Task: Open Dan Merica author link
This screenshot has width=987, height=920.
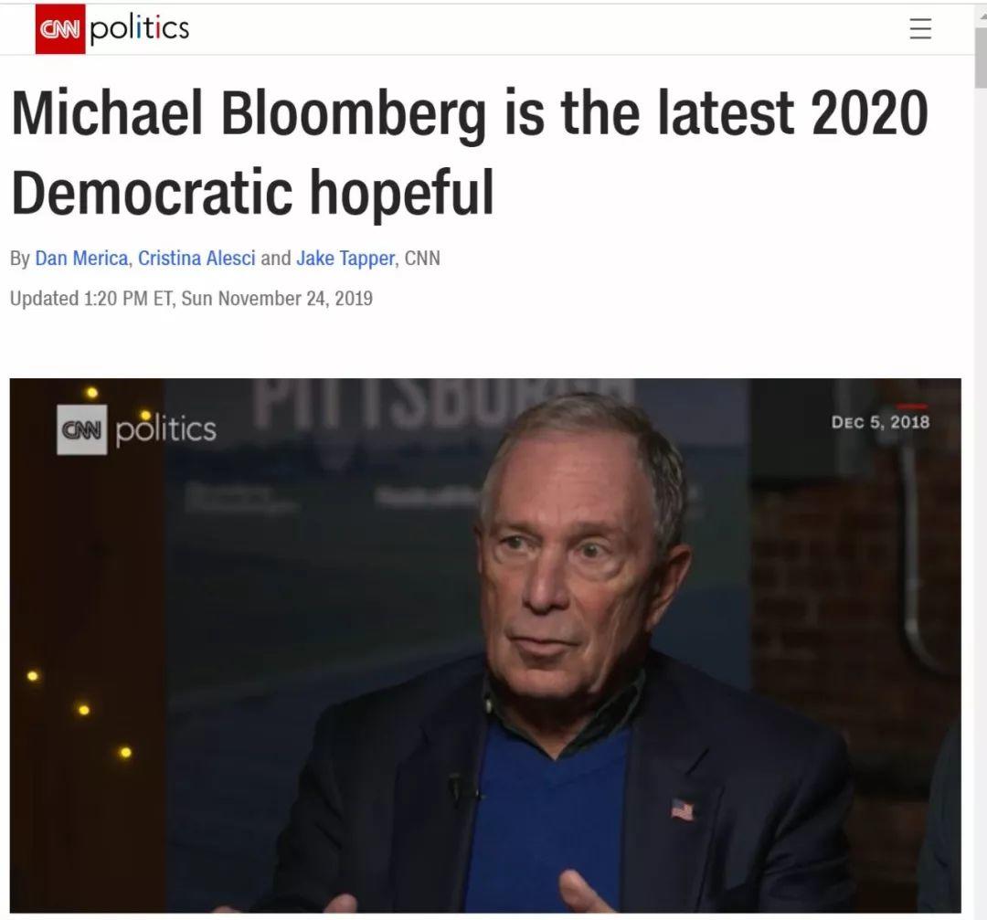Action: [81, 258]
